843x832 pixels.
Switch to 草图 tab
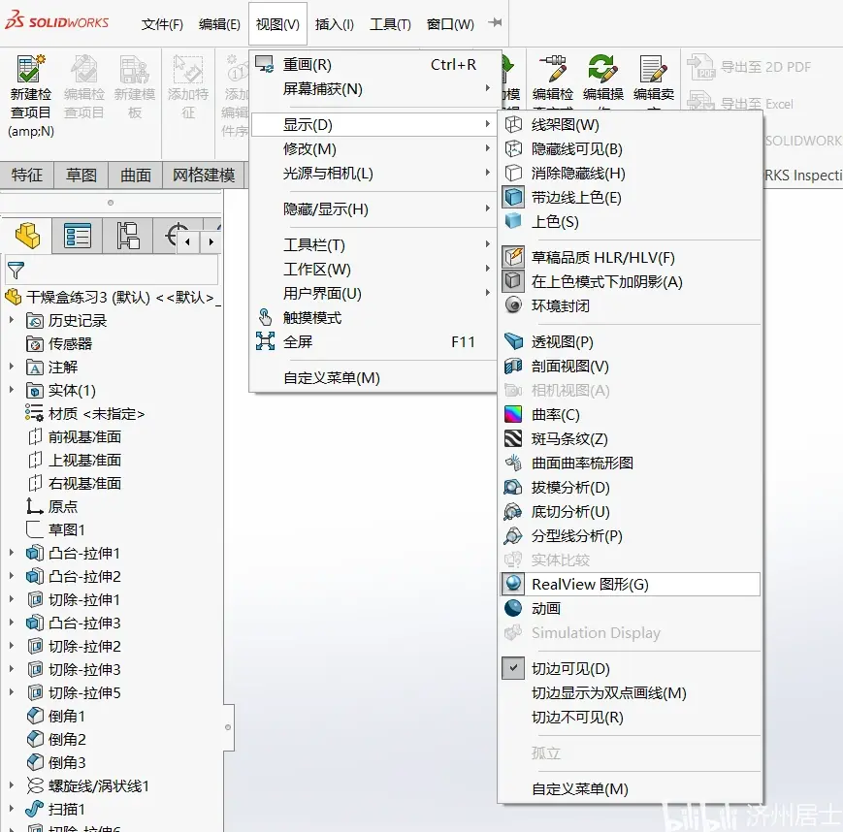pyautogui.click(x=81, y=175)
